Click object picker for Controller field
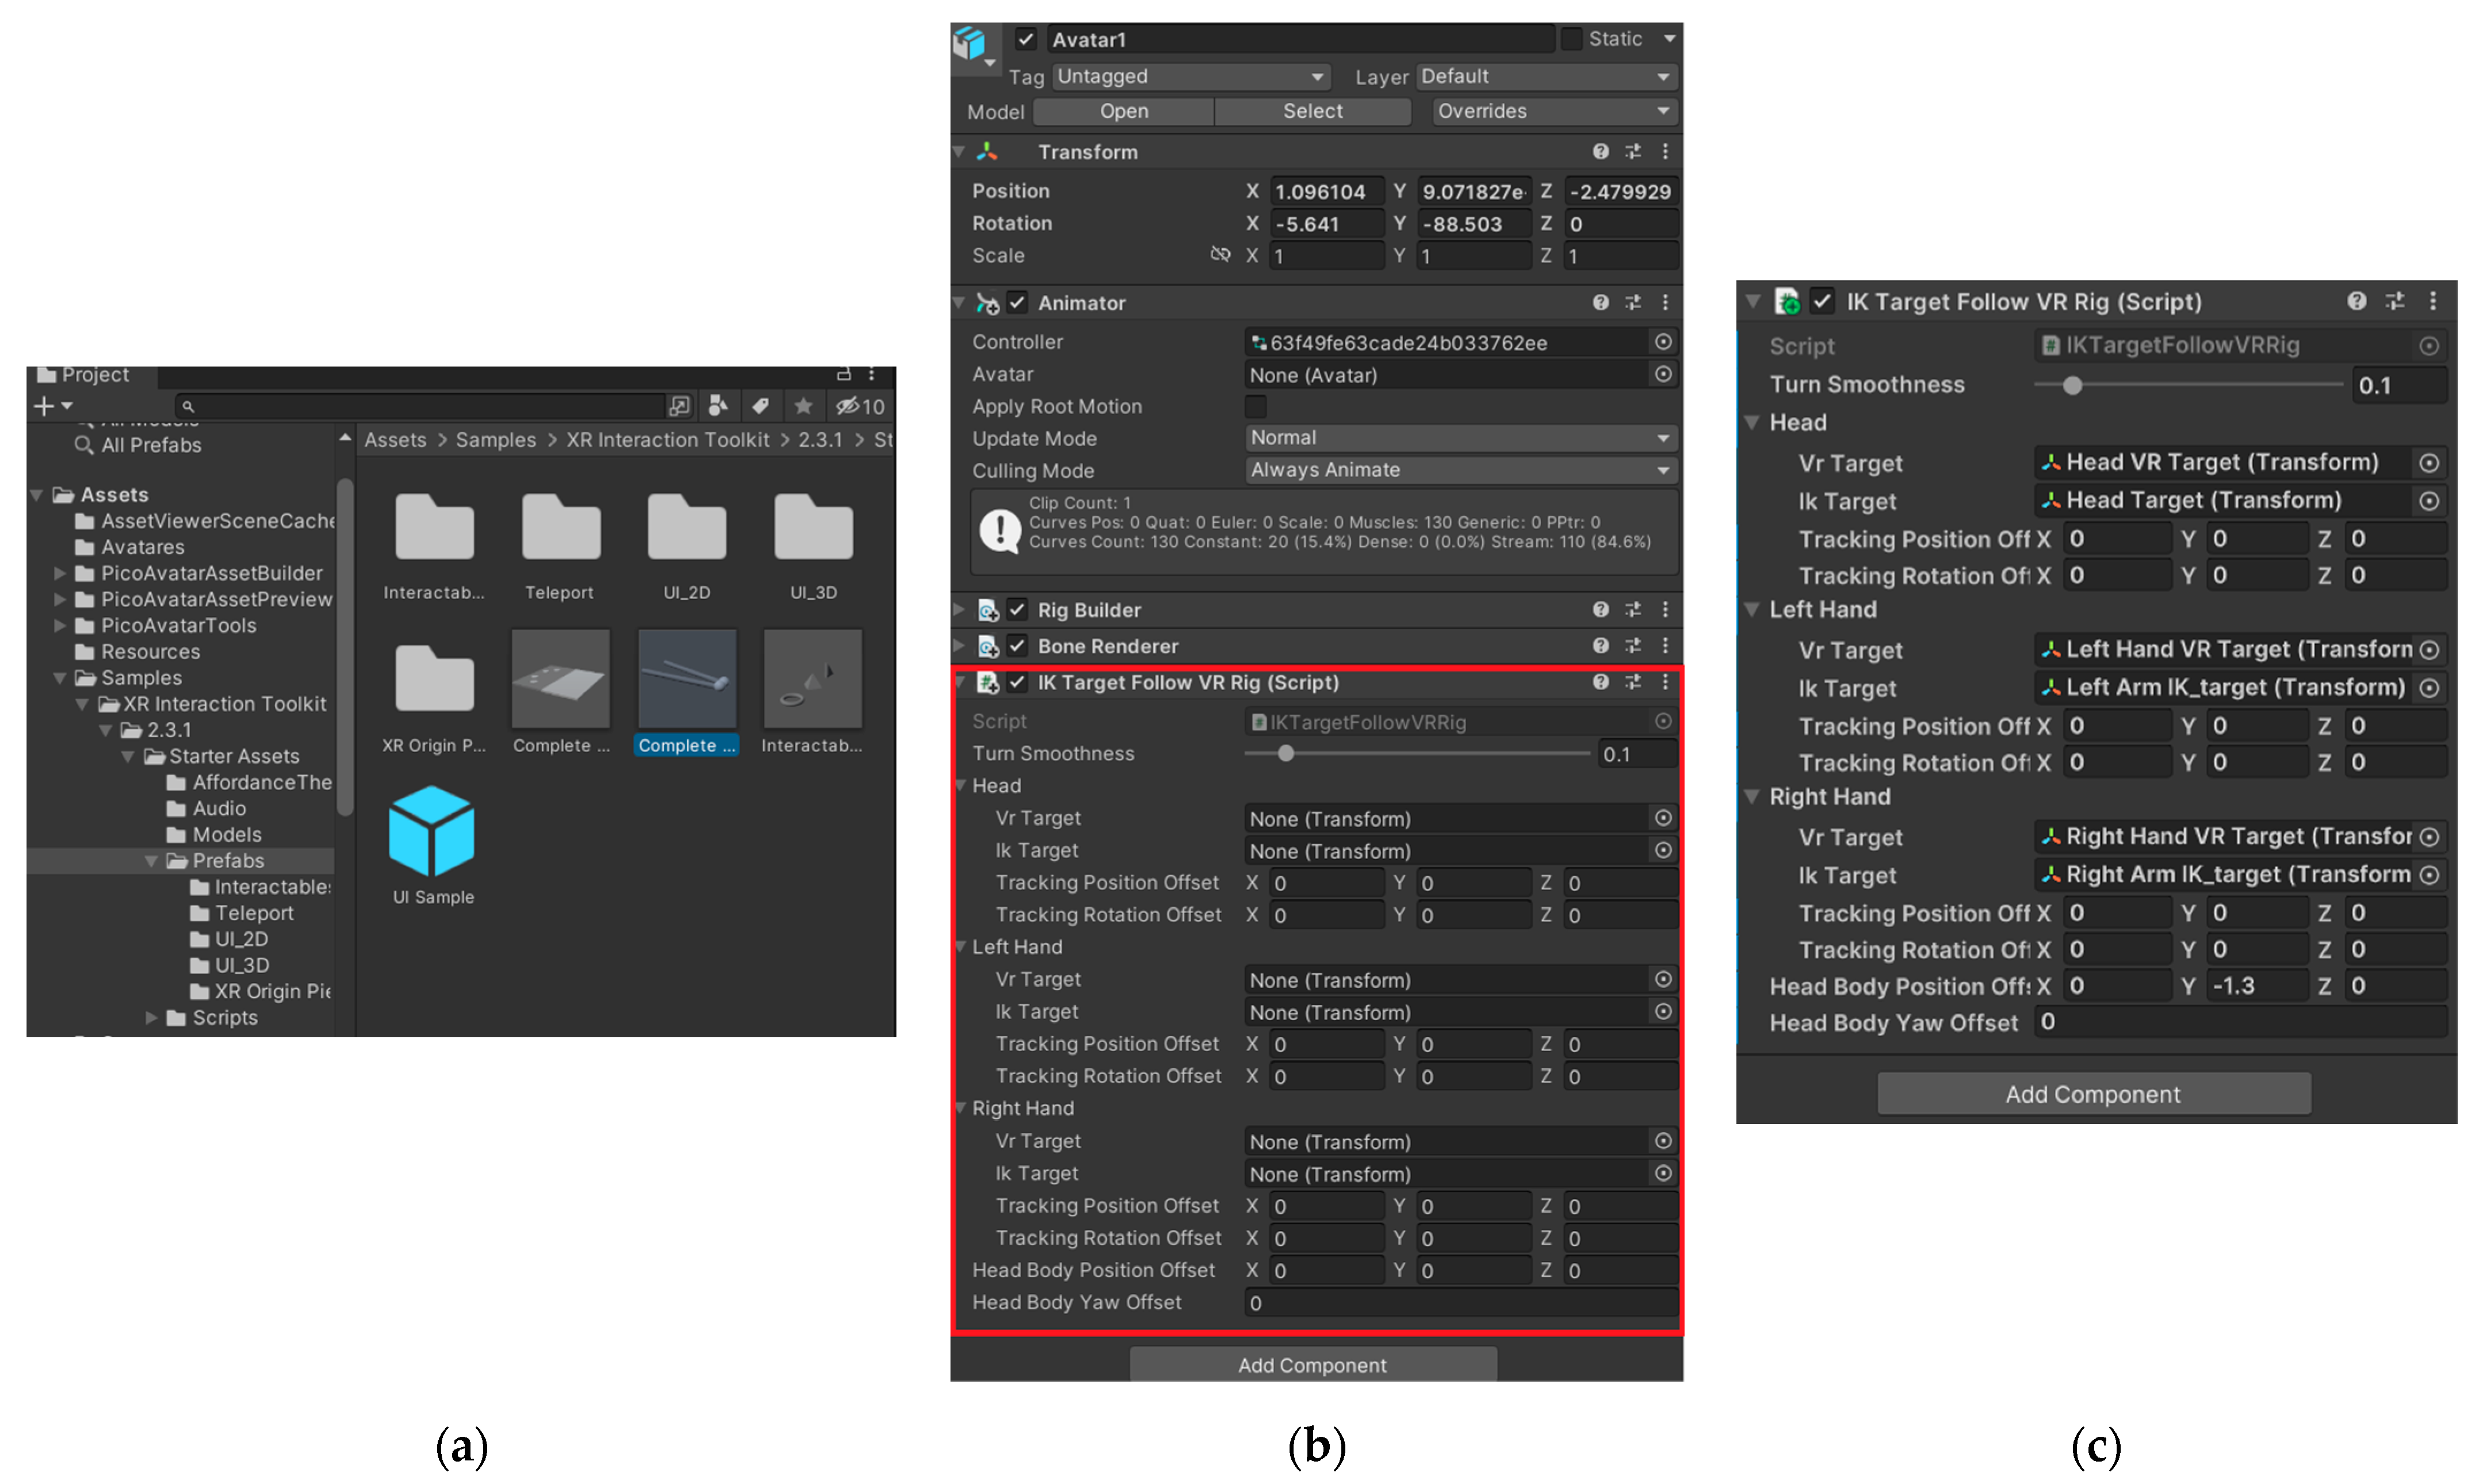The image size is (2479, 1484). tap(1663, 342)
